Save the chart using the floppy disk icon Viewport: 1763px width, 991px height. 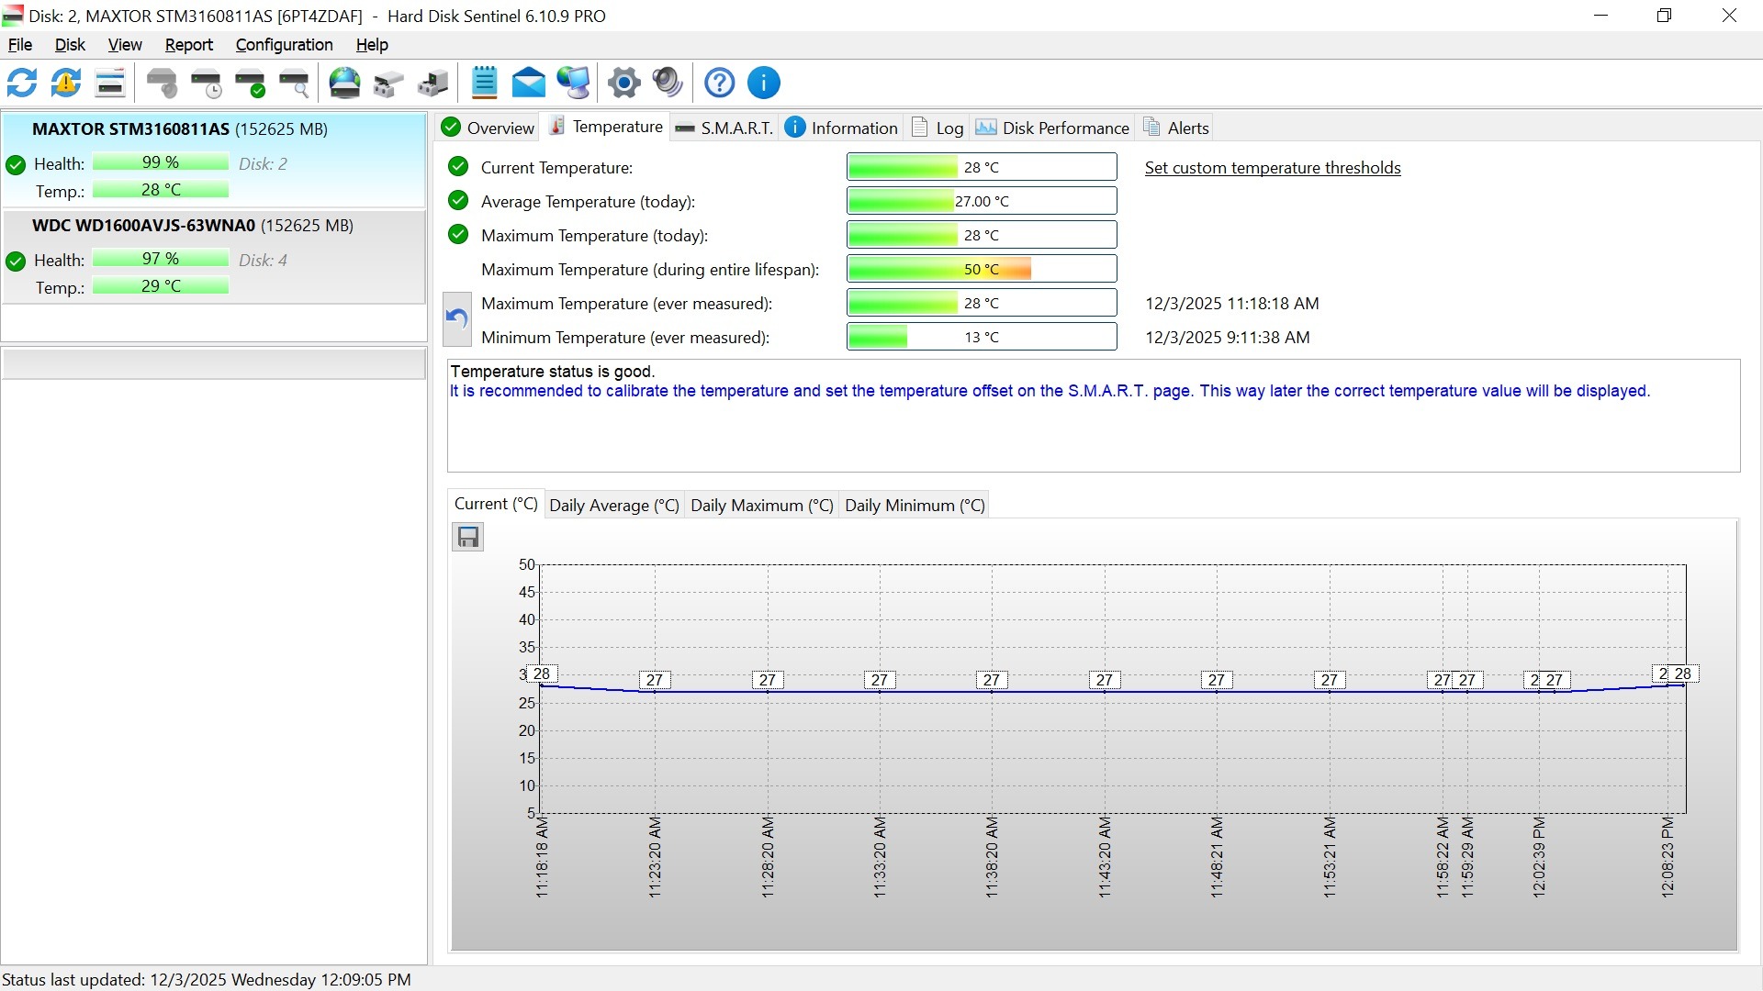tap(468, 537)
